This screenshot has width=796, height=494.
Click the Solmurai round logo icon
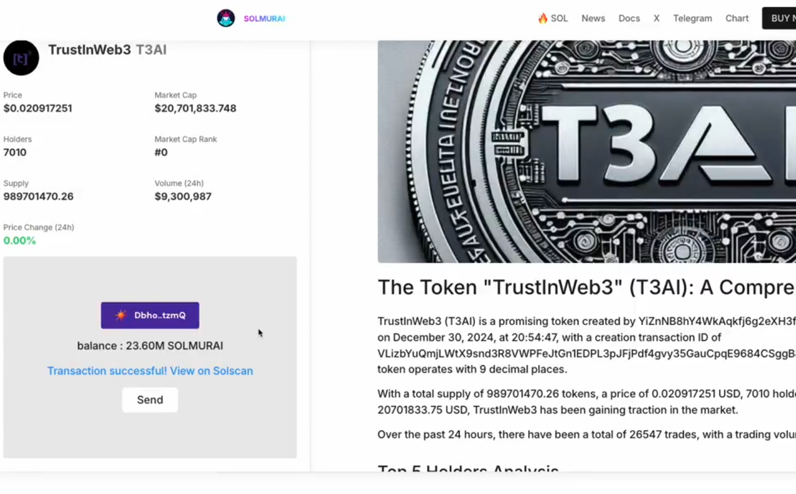point(225,18)
